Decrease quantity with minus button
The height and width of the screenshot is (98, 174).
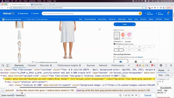[116, 24]
